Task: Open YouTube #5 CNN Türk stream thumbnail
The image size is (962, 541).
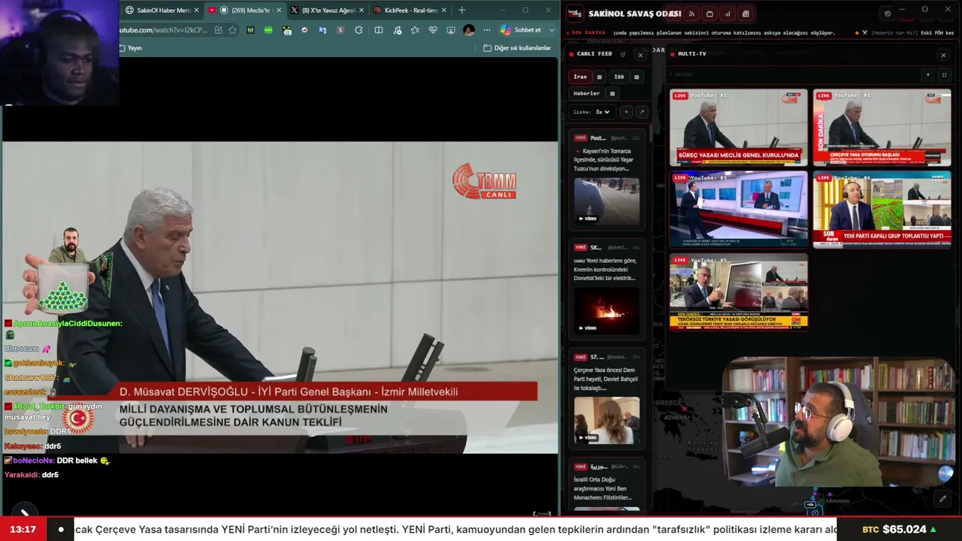Action: [739, 292]
